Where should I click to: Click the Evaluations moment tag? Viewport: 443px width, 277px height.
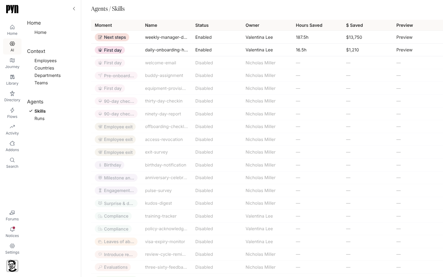[x=113, y=267]
